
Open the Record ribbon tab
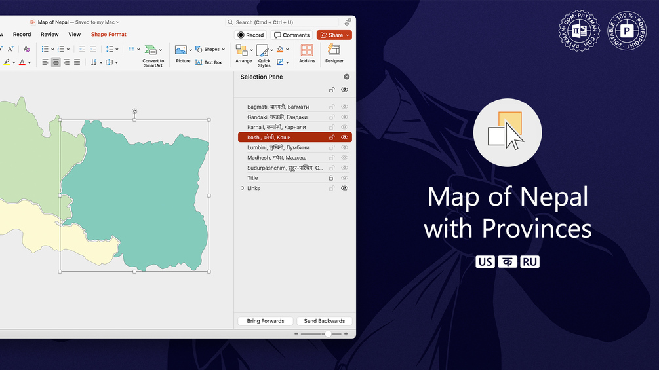22,35
